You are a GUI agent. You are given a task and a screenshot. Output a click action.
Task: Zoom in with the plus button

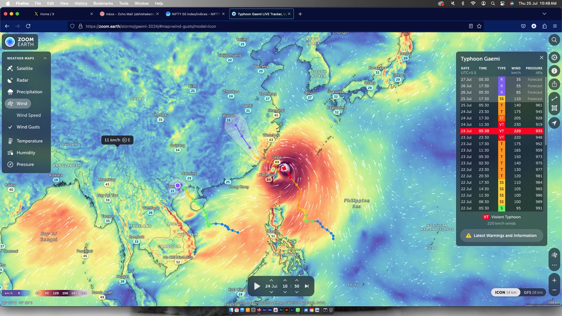click(554, 280)
